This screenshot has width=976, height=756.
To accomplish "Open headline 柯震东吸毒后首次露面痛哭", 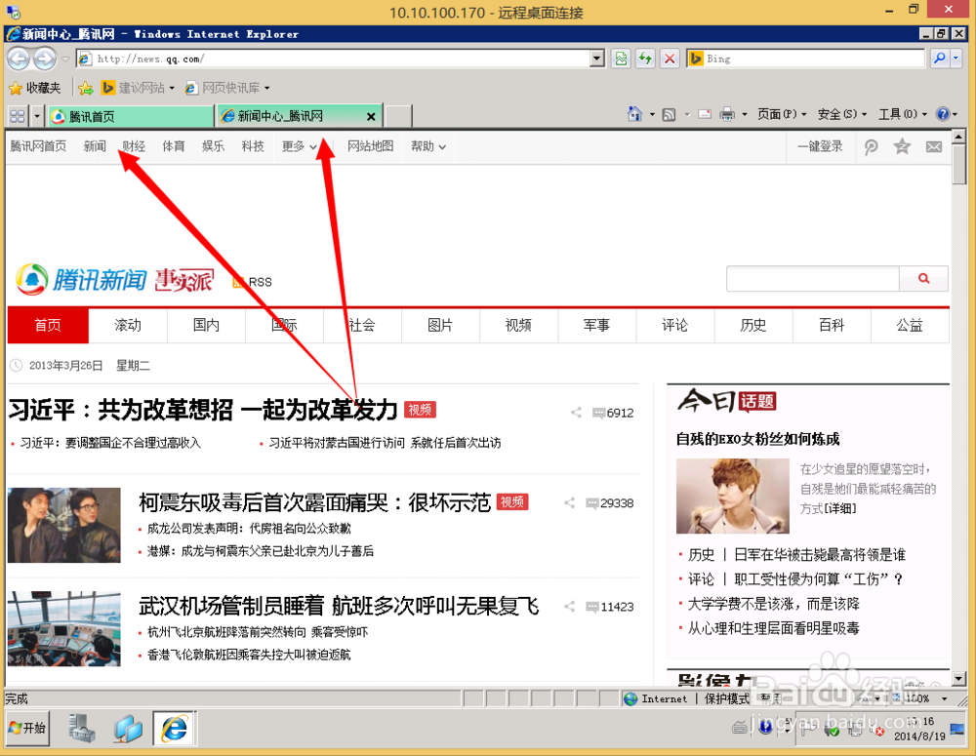I will point(315,502).
